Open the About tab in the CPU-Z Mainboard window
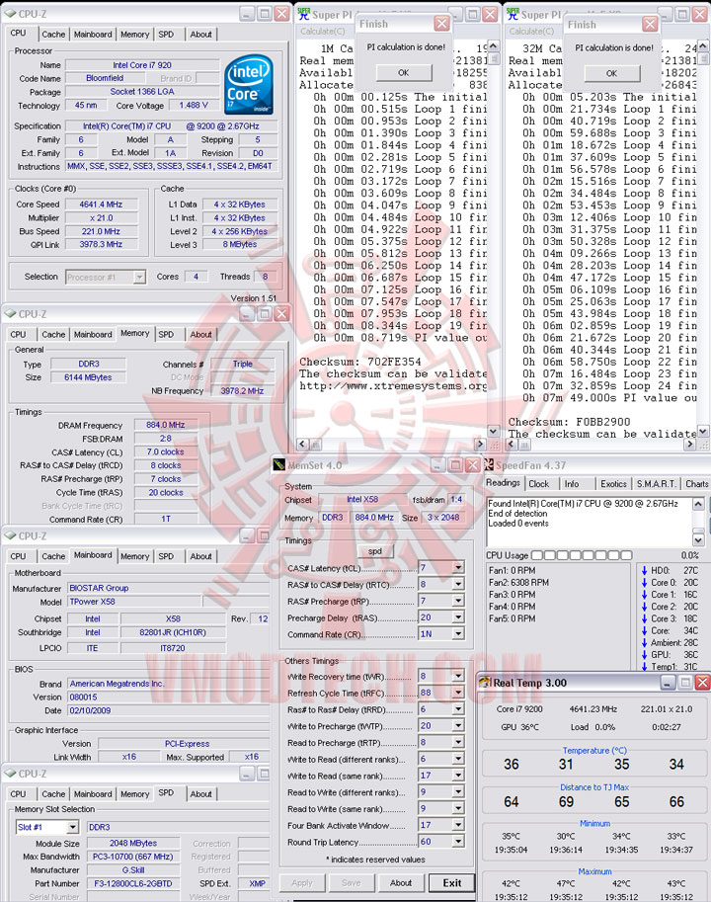 [201, 556]
